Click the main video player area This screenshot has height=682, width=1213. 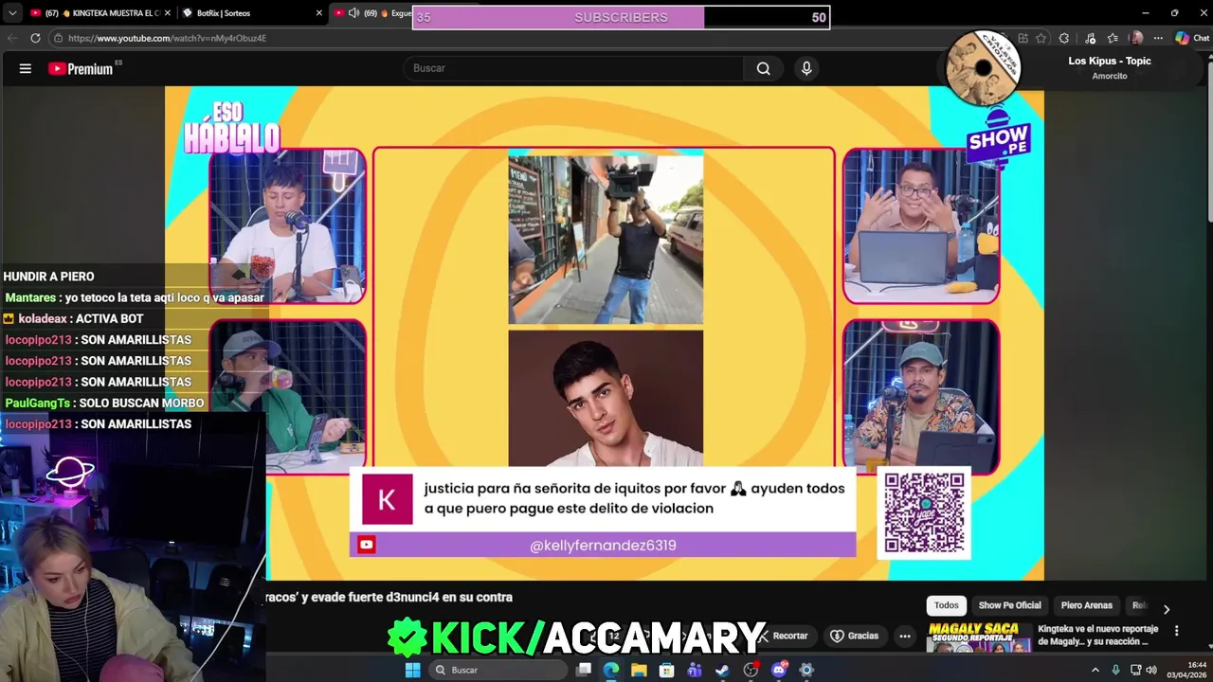[605, 332]
